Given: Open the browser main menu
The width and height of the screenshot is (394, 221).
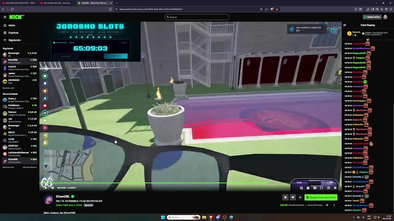Looking at the screenshot, I should point(391,9).
